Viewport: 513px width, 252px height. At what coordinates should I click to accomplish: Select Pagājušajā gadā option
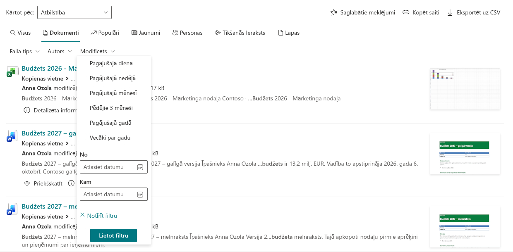(x=114, y=123)
